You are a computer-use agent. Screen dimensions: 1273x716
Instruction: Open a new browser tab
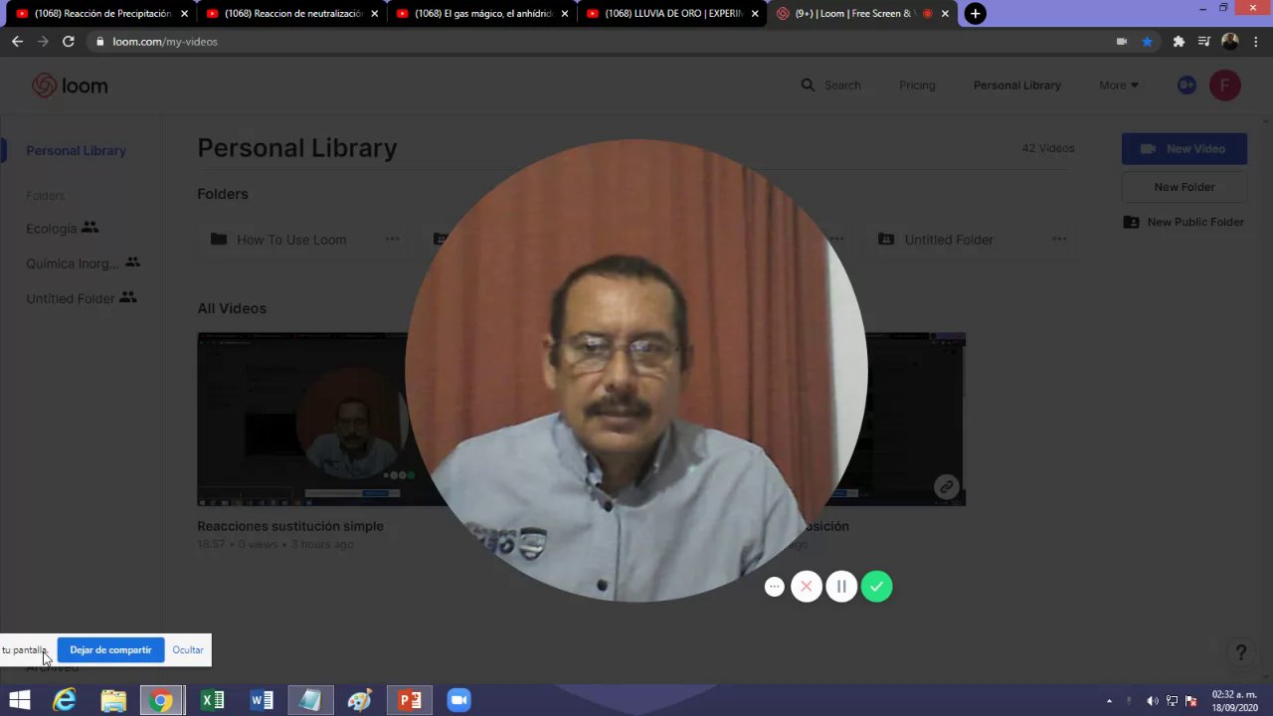click(x=975, y=14)
